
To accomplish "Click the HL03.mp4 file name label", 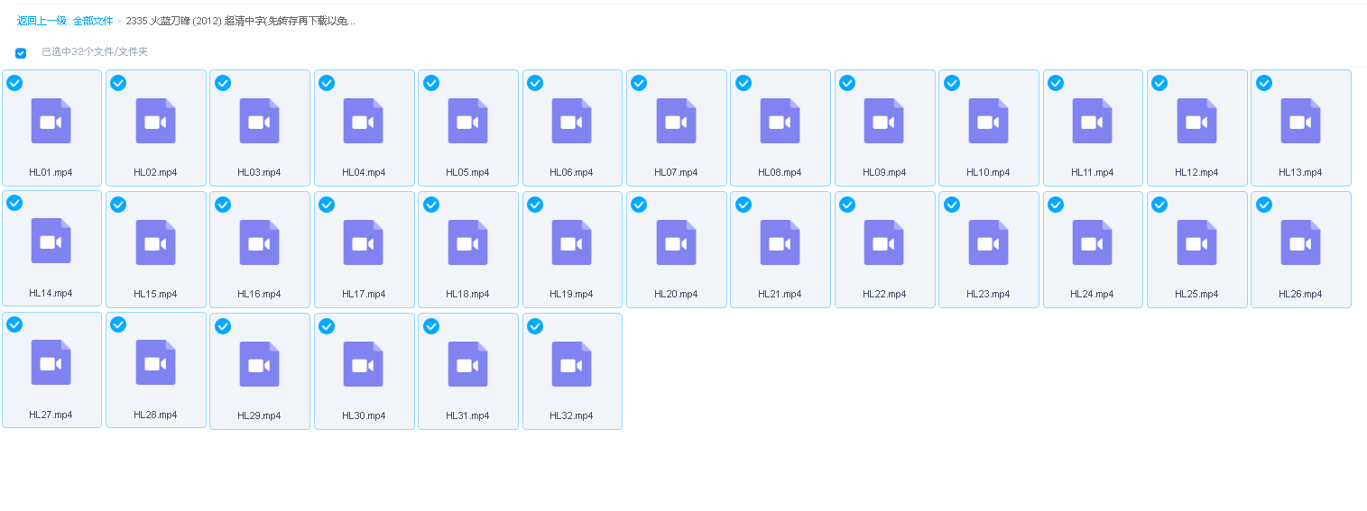I will [259, 172].
